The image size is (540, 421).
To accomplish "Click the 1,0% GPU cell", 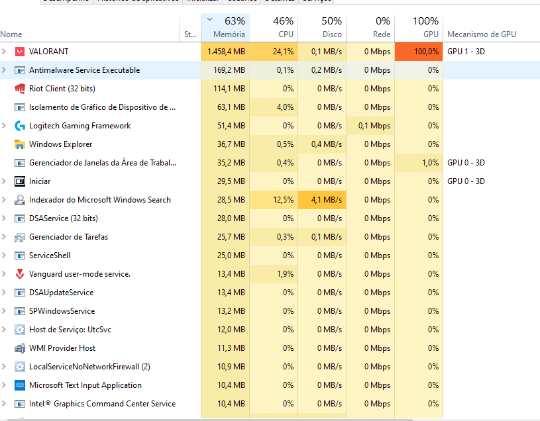I will (x=419, y=163).
